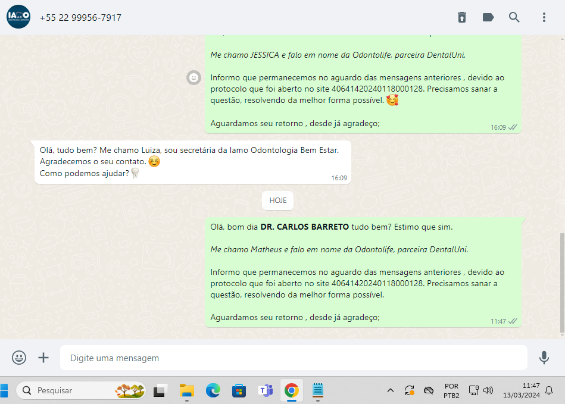
Task: Click the contact number +55 22 99956-7917
Action: pyautogui.click(x=80, y=18)
